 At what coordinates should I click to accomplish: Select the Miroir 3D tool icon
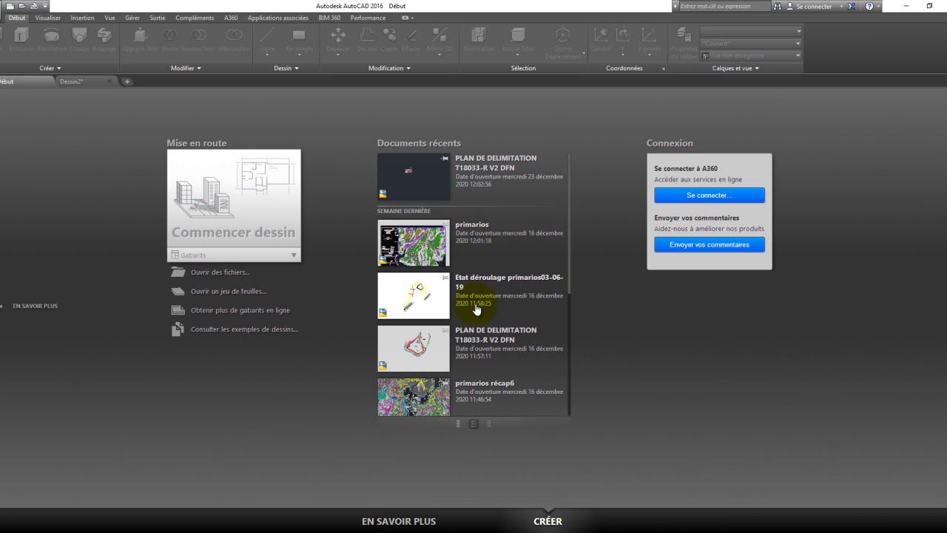439,35
